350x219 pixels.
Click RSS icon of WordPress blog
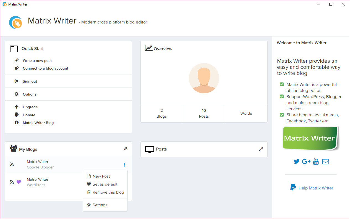(12, 182)
